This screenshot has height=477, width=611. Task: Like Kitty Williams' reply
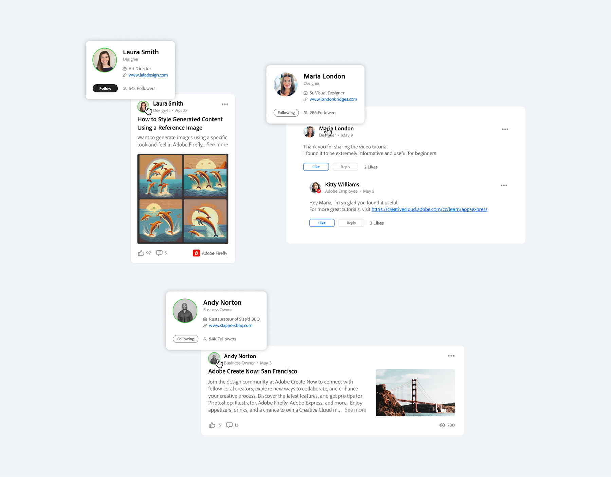321,223
